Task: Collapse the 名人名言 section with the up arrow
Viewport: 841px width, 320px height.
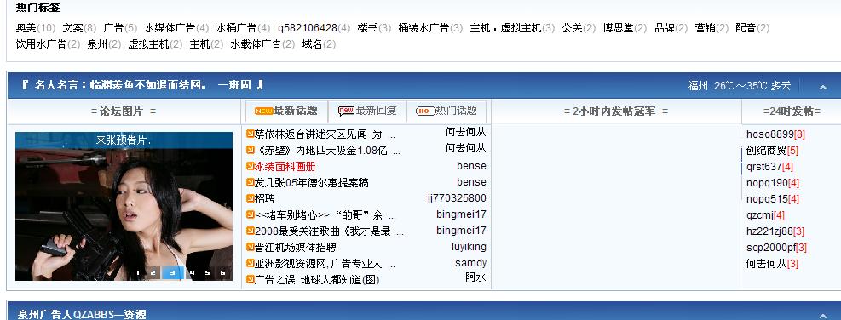Action: click(x=822, y=87)
